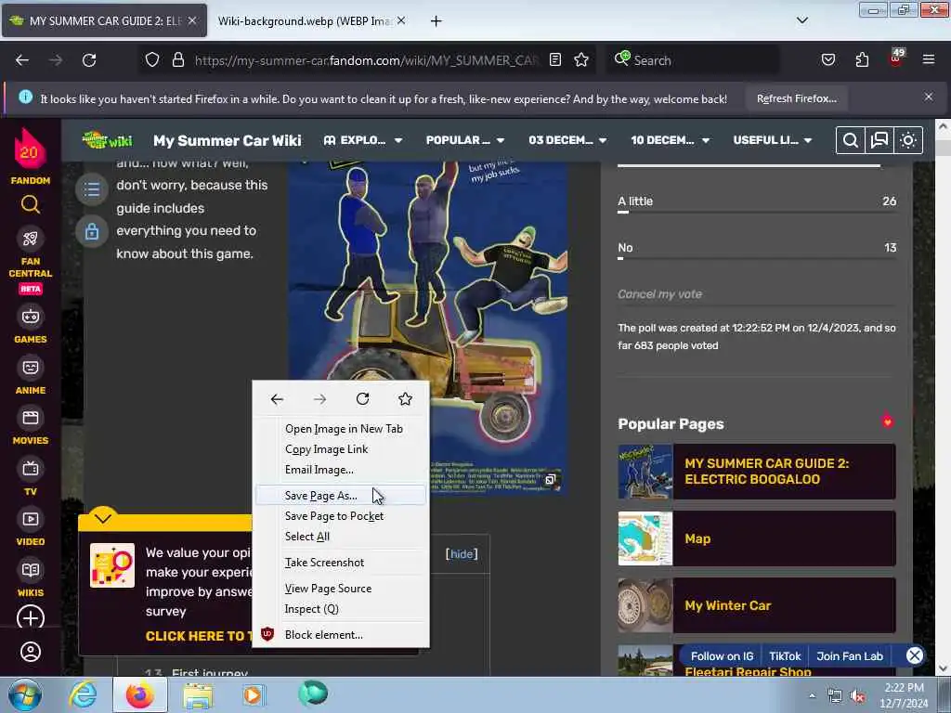Bookmark page with star icon in address bar
951x713 pixels.
pyautogui.click(x=581, y=59)
